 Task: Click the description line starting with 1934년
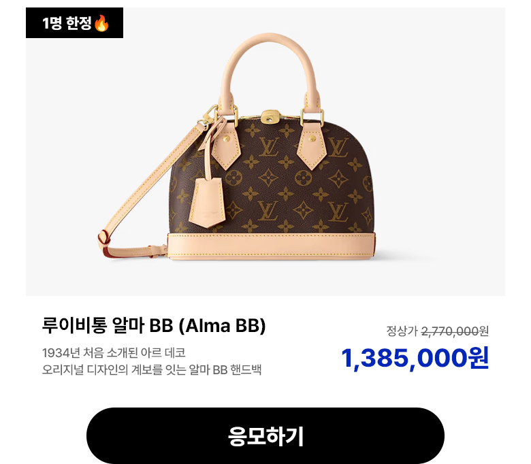point(114,352)
